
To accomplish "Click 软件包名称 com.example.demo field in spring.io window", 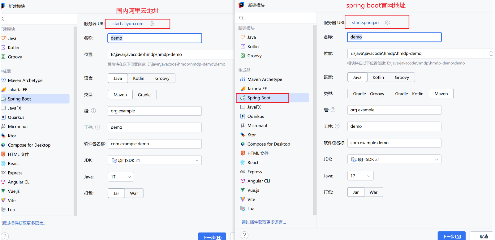I will tap(394, 143).
